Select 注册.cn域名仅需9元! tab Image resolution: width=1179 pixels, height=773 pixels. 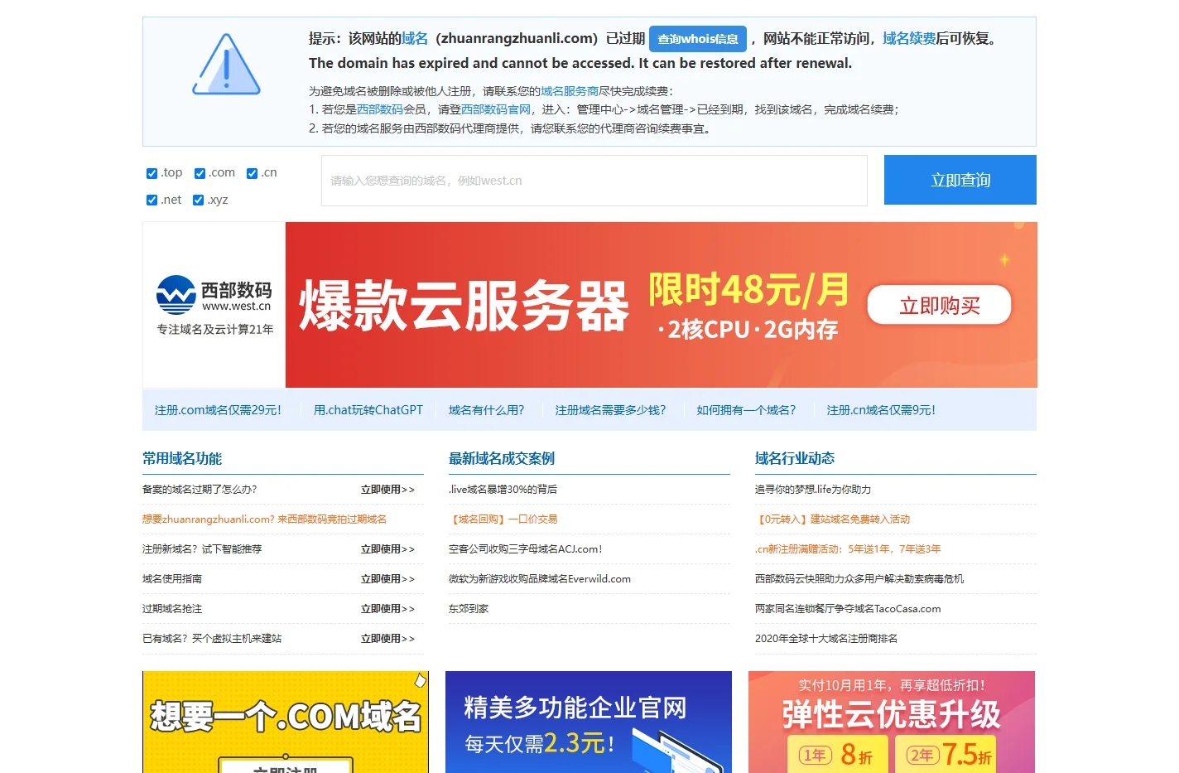click(881, 410)
